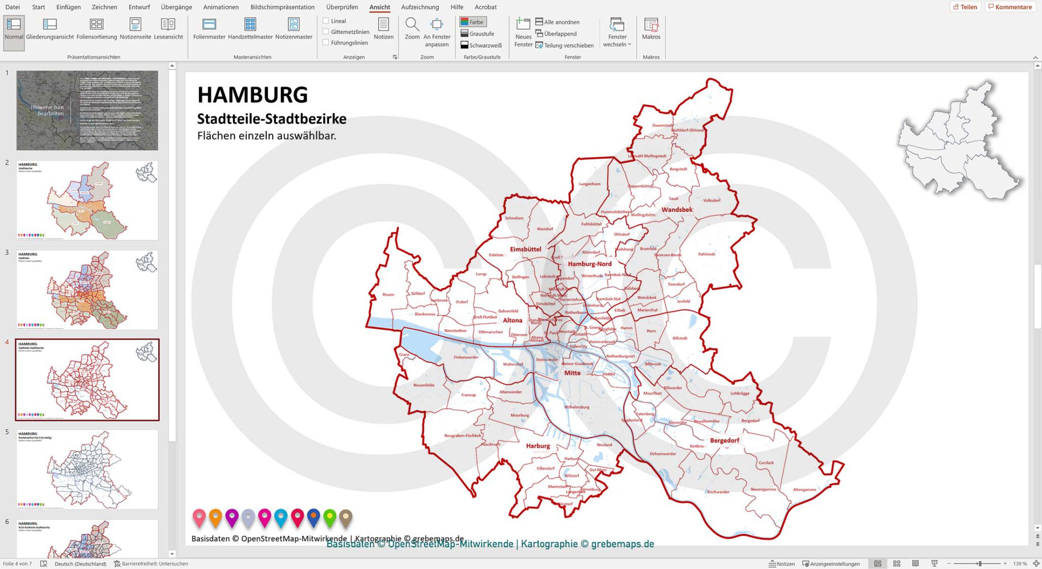The height and width of the screenshot is (569, 1042).
Task: Open the Kommentare panel
Action: coord(1009,7)
